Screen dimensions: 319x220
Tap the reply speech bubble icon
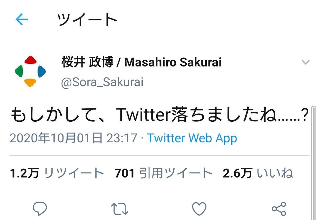point(40,209)
